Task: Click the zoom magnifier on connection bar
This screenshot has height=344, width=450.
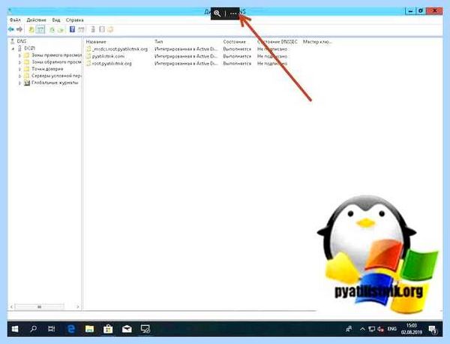Action: point(217,14)
